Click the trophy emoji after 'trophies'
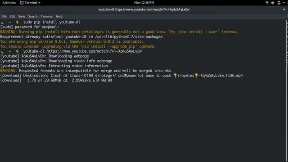288x162 pixels. tap(196, 76)
